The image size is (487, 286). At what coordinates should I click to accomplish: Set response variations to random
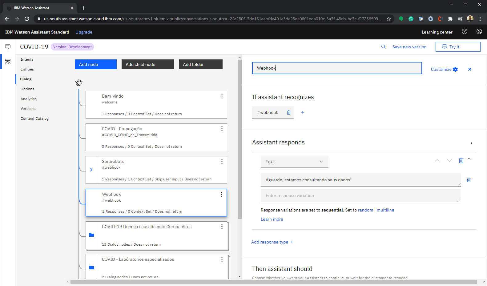point(365,210)
